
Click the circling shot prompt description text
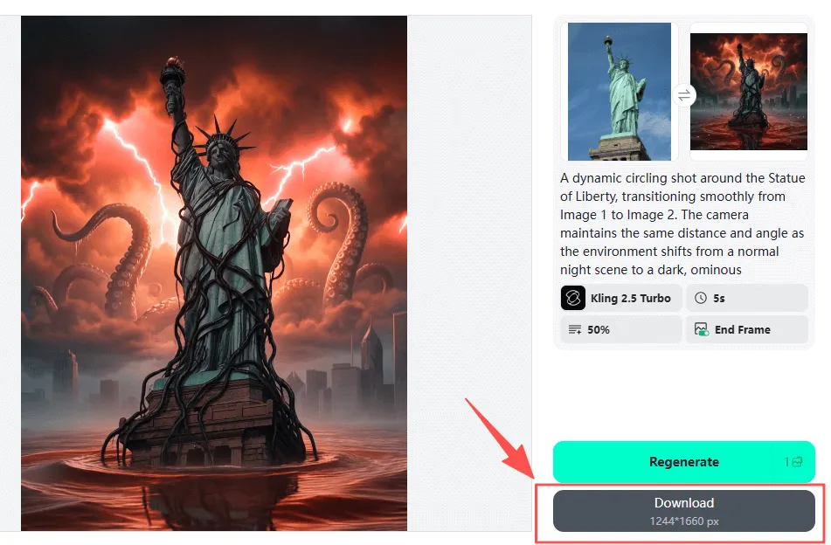point(682,224)
